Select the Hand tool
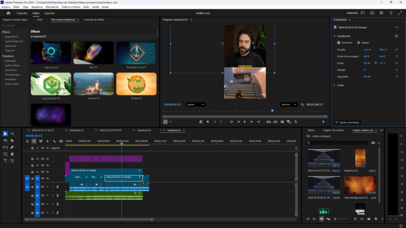The width and height of the screenshot is (406, 228). coord(12,154)
